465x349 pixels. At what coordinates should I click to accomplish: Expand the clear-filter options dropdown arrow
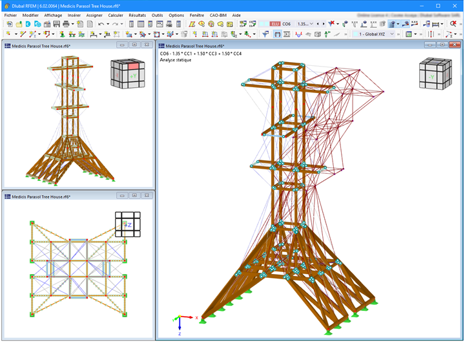coord(338,24)
